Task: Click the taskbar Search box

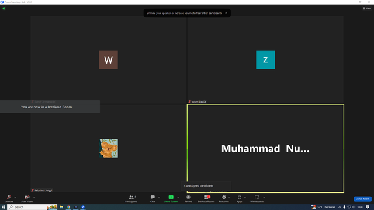Action: point(32,207)
